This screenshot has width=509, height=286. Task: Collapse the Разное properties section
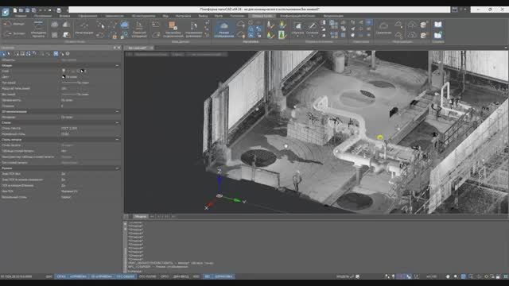[x=117, y=168]
